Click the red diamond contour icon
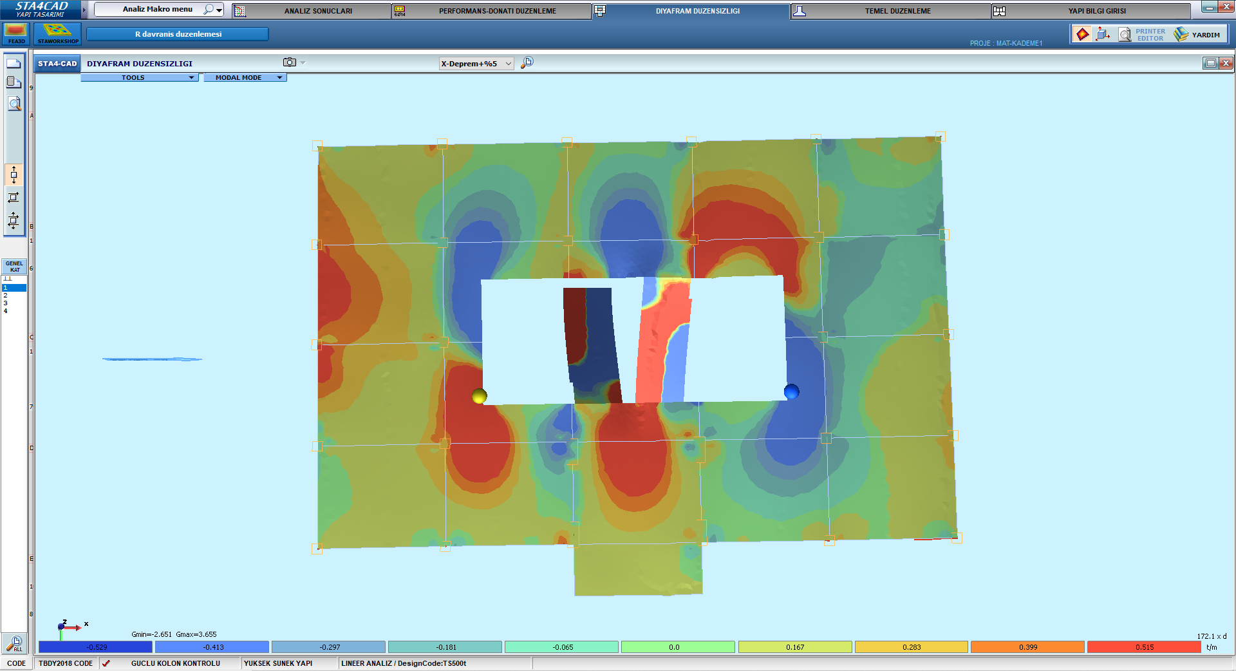 pos(1083,34)
